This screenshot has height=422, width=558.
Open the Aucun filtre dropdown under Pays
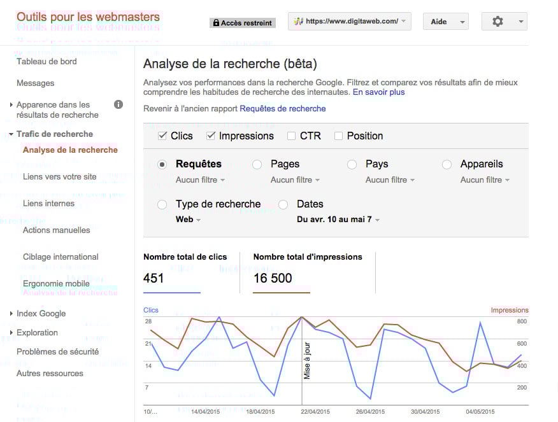point(390,180)
